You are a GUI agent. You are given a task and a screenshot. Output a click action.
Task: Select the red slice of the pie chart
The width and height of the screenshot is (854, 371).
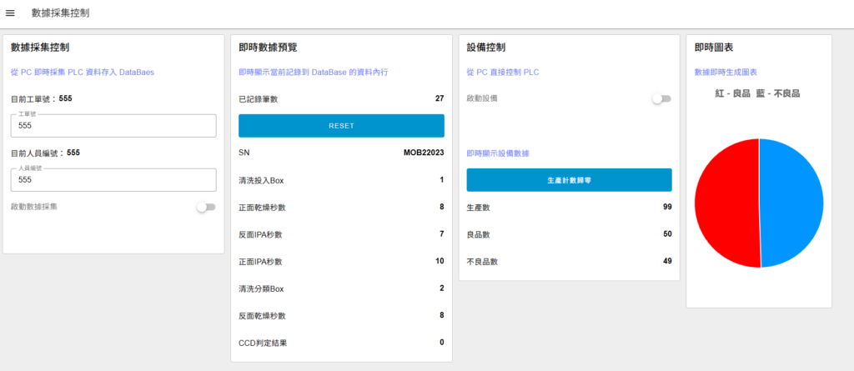[724, 204]
